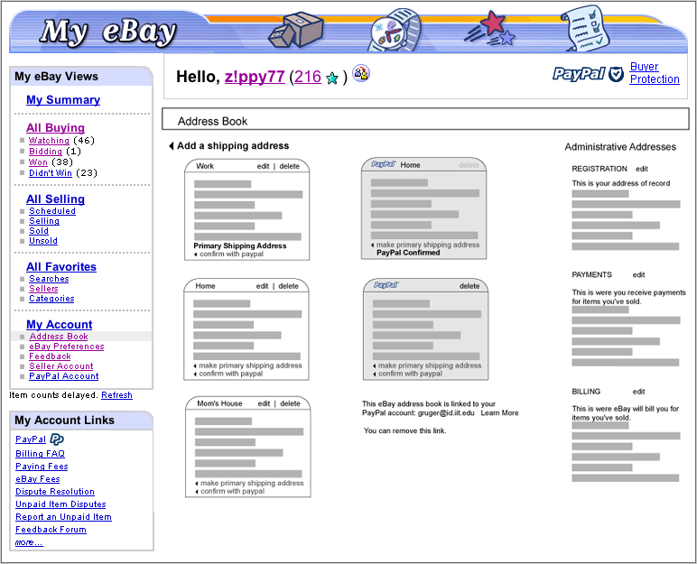This screenshot has width=697, height=564.
Task: Open Unsold items link
Action: coord(43,240)
